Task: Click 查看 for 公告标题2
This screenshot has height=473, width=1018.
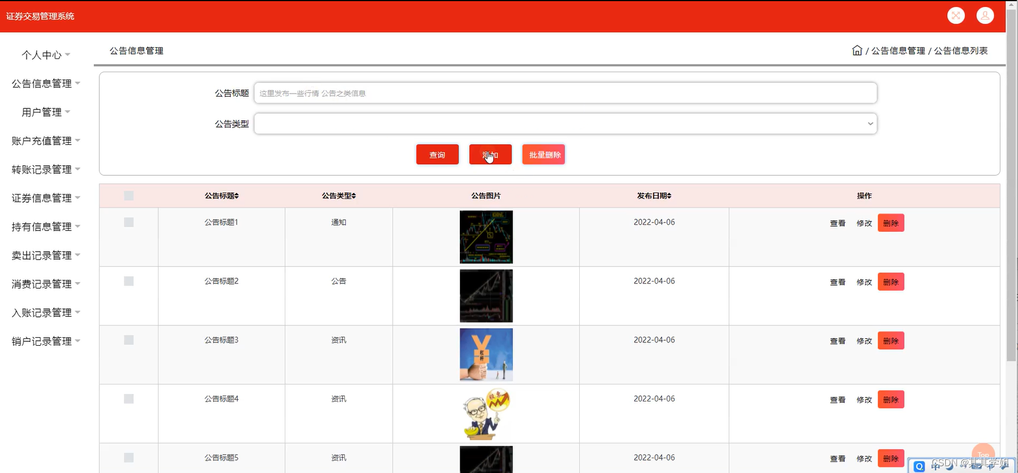Action: (838, 282)
